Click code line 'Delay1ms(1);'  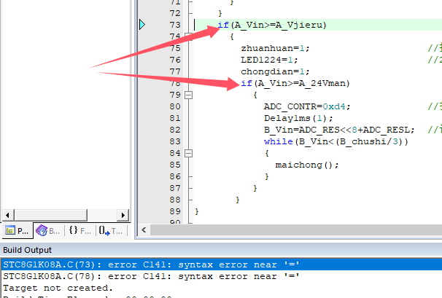[x=298, y=118]
